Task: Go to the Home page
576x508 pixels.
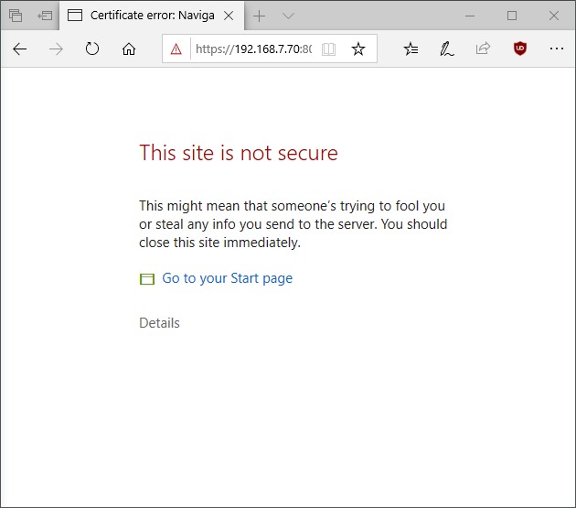Action: 129,49
